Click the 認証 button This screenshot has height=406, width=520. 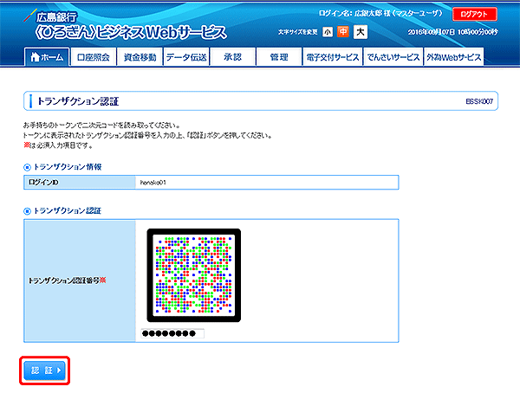(45, 371)
